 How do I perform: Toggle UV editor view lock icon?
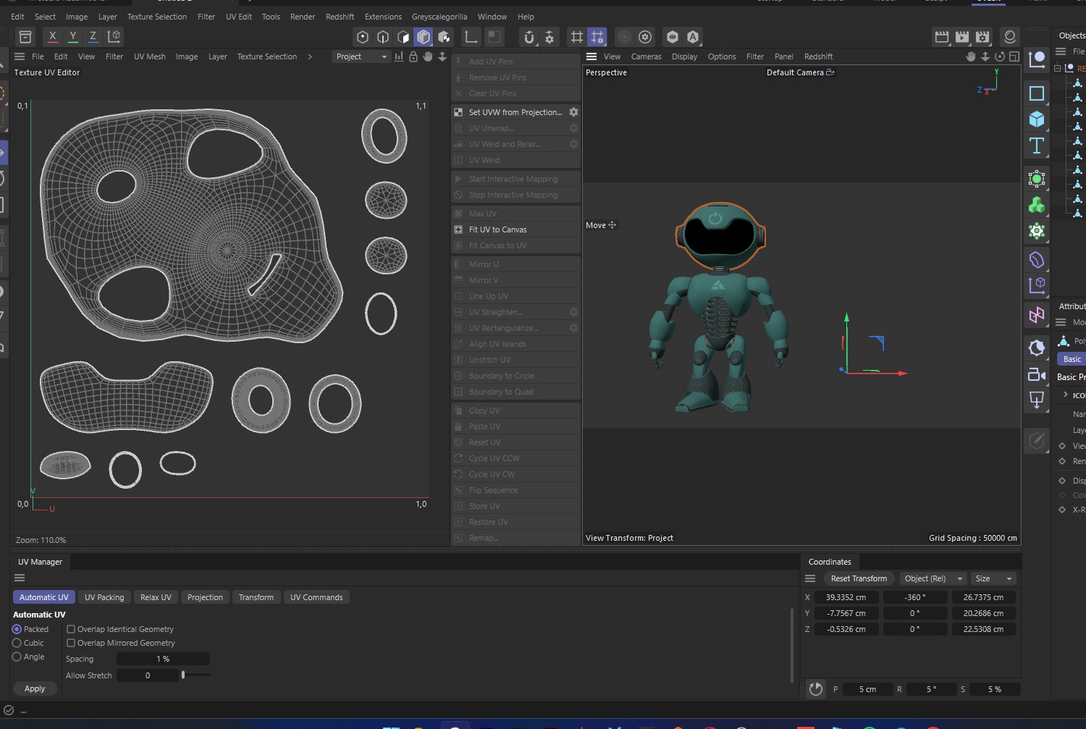tap(413, 56)
